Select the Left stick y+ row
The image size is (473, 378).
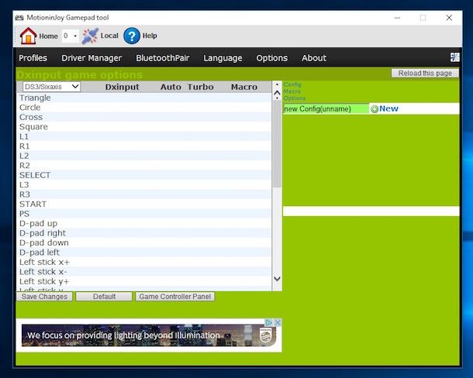click(x=144, y=281)
